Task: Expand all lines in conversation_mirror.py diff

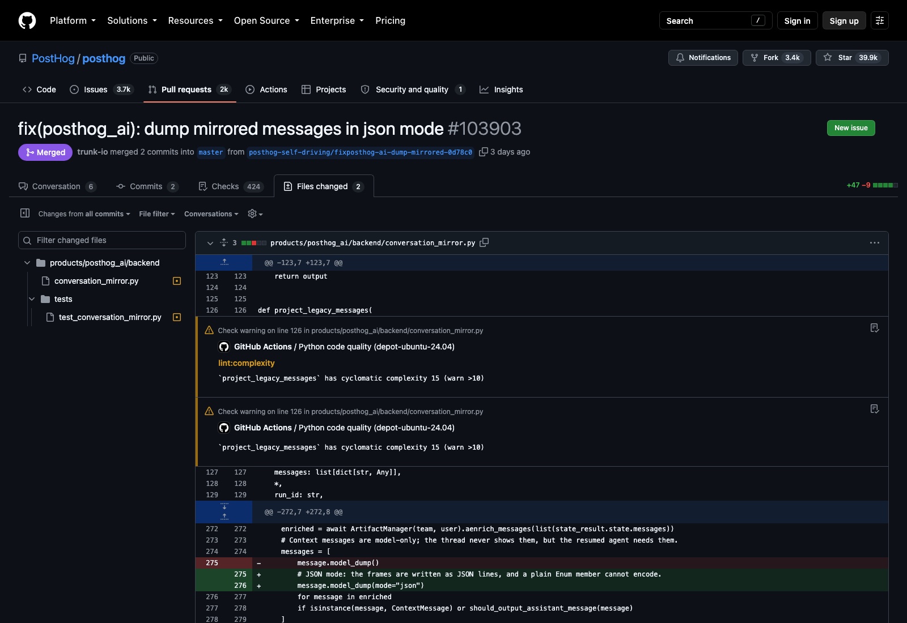Action: coord(224,242)
